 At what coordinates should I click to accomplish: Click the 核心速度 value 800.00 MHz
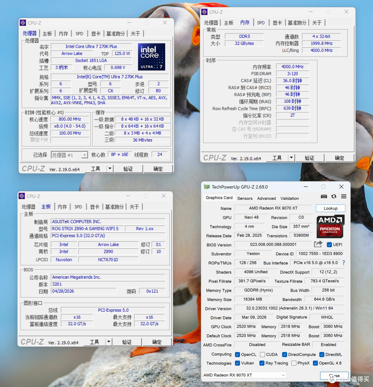click(x=70, y=119)
